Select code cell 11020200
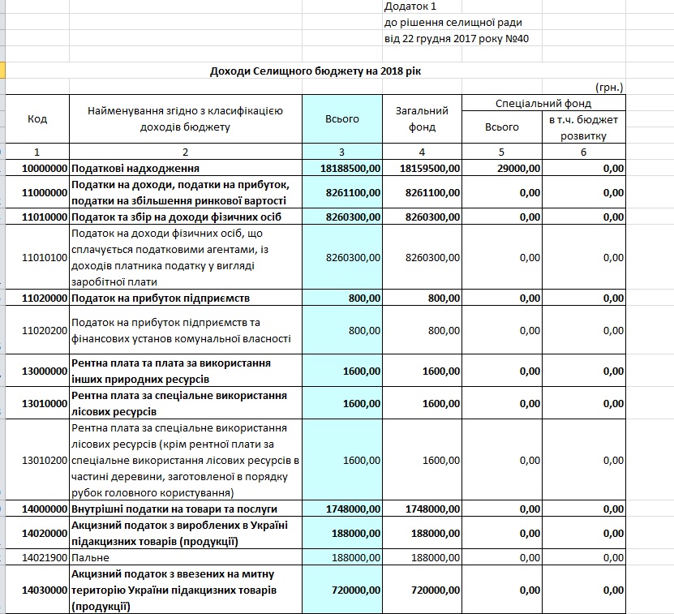The image size is (674, 614). (x=37, y=330)
